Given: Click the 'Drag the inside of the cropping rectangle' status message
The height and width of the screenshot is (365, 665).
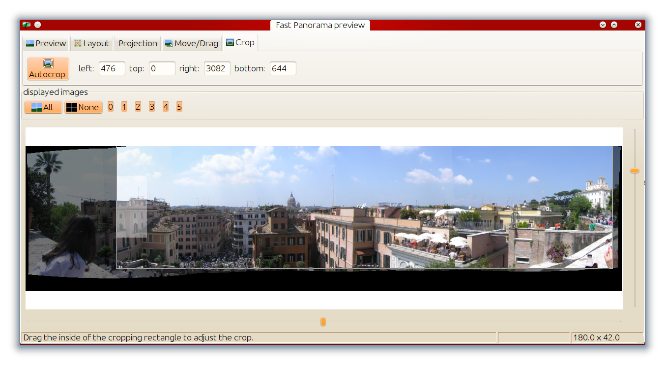Looking at the screenshot, I should (138, 337).
